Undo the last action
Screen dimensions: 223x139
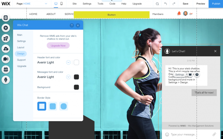[x=166, y=4]
